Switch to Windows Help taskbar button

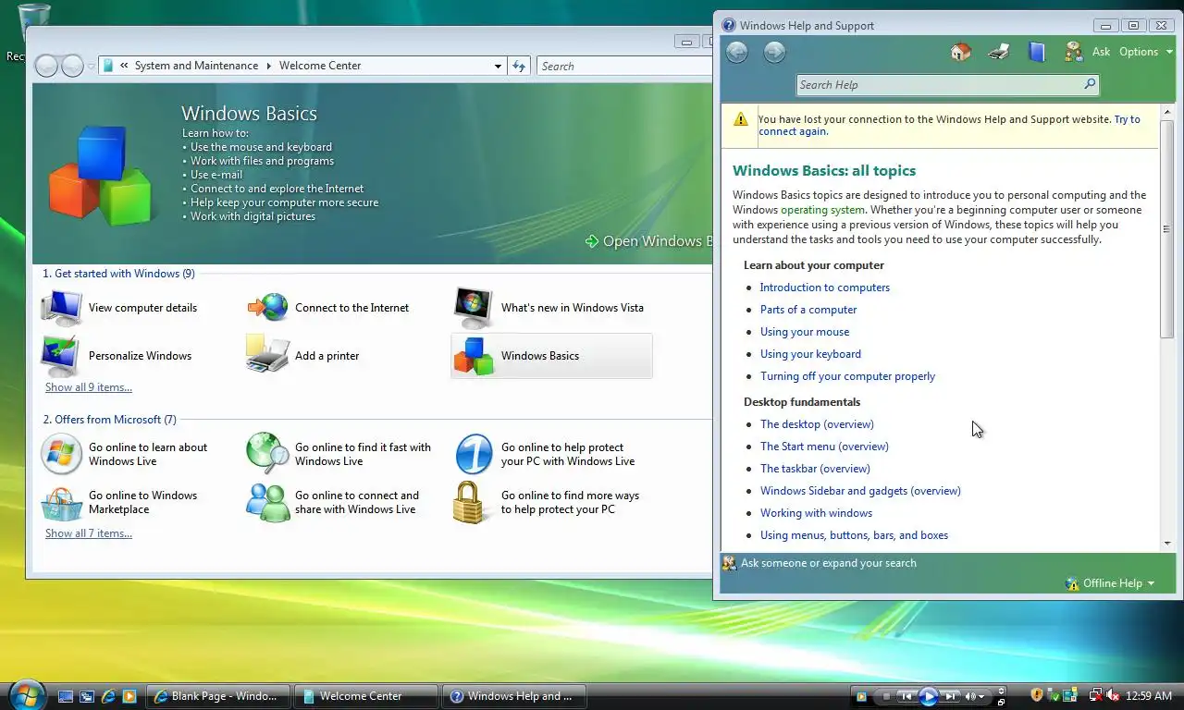(x=514, y=696)
